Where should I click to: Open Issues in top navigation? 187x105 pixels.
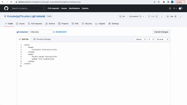click(x=64, y=8)
